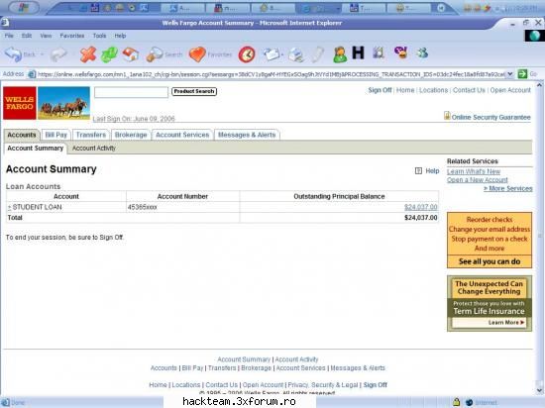Expand the address bar dropdown arrow

click(509, 74)
